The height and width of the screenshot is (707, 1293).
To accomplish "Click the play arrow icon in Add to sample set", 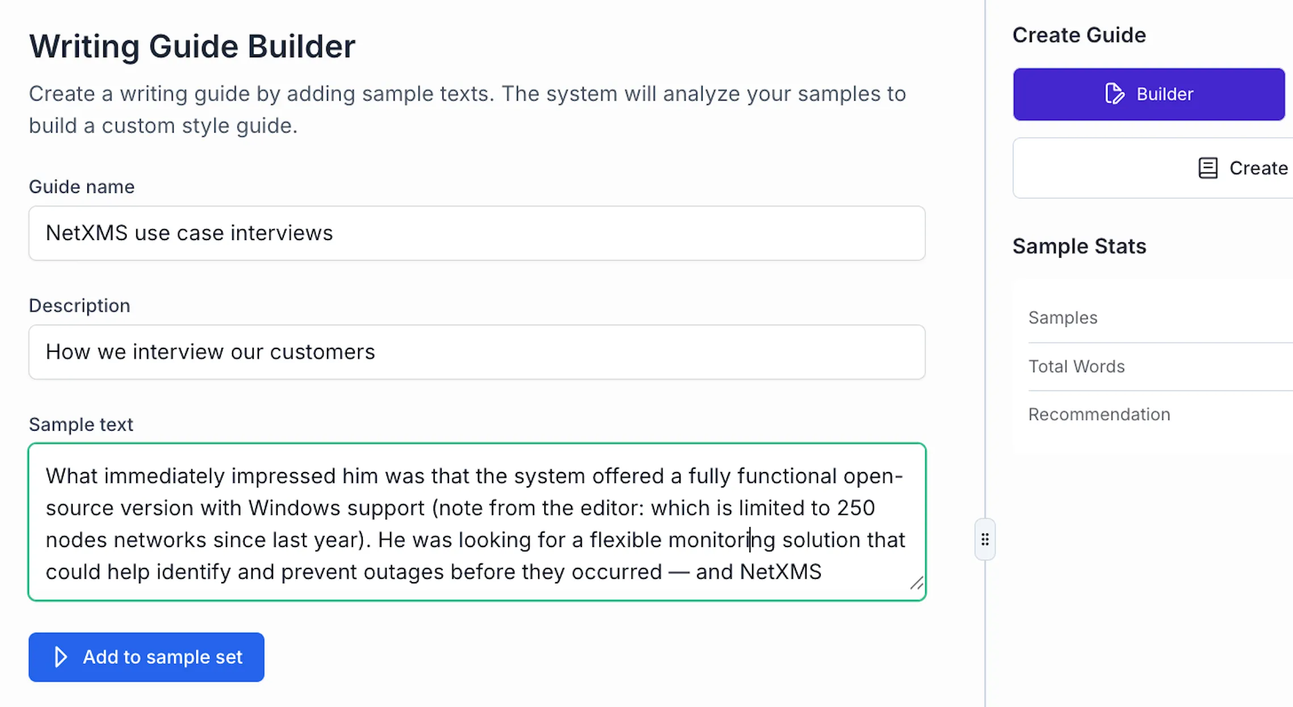I will point(60,657).
